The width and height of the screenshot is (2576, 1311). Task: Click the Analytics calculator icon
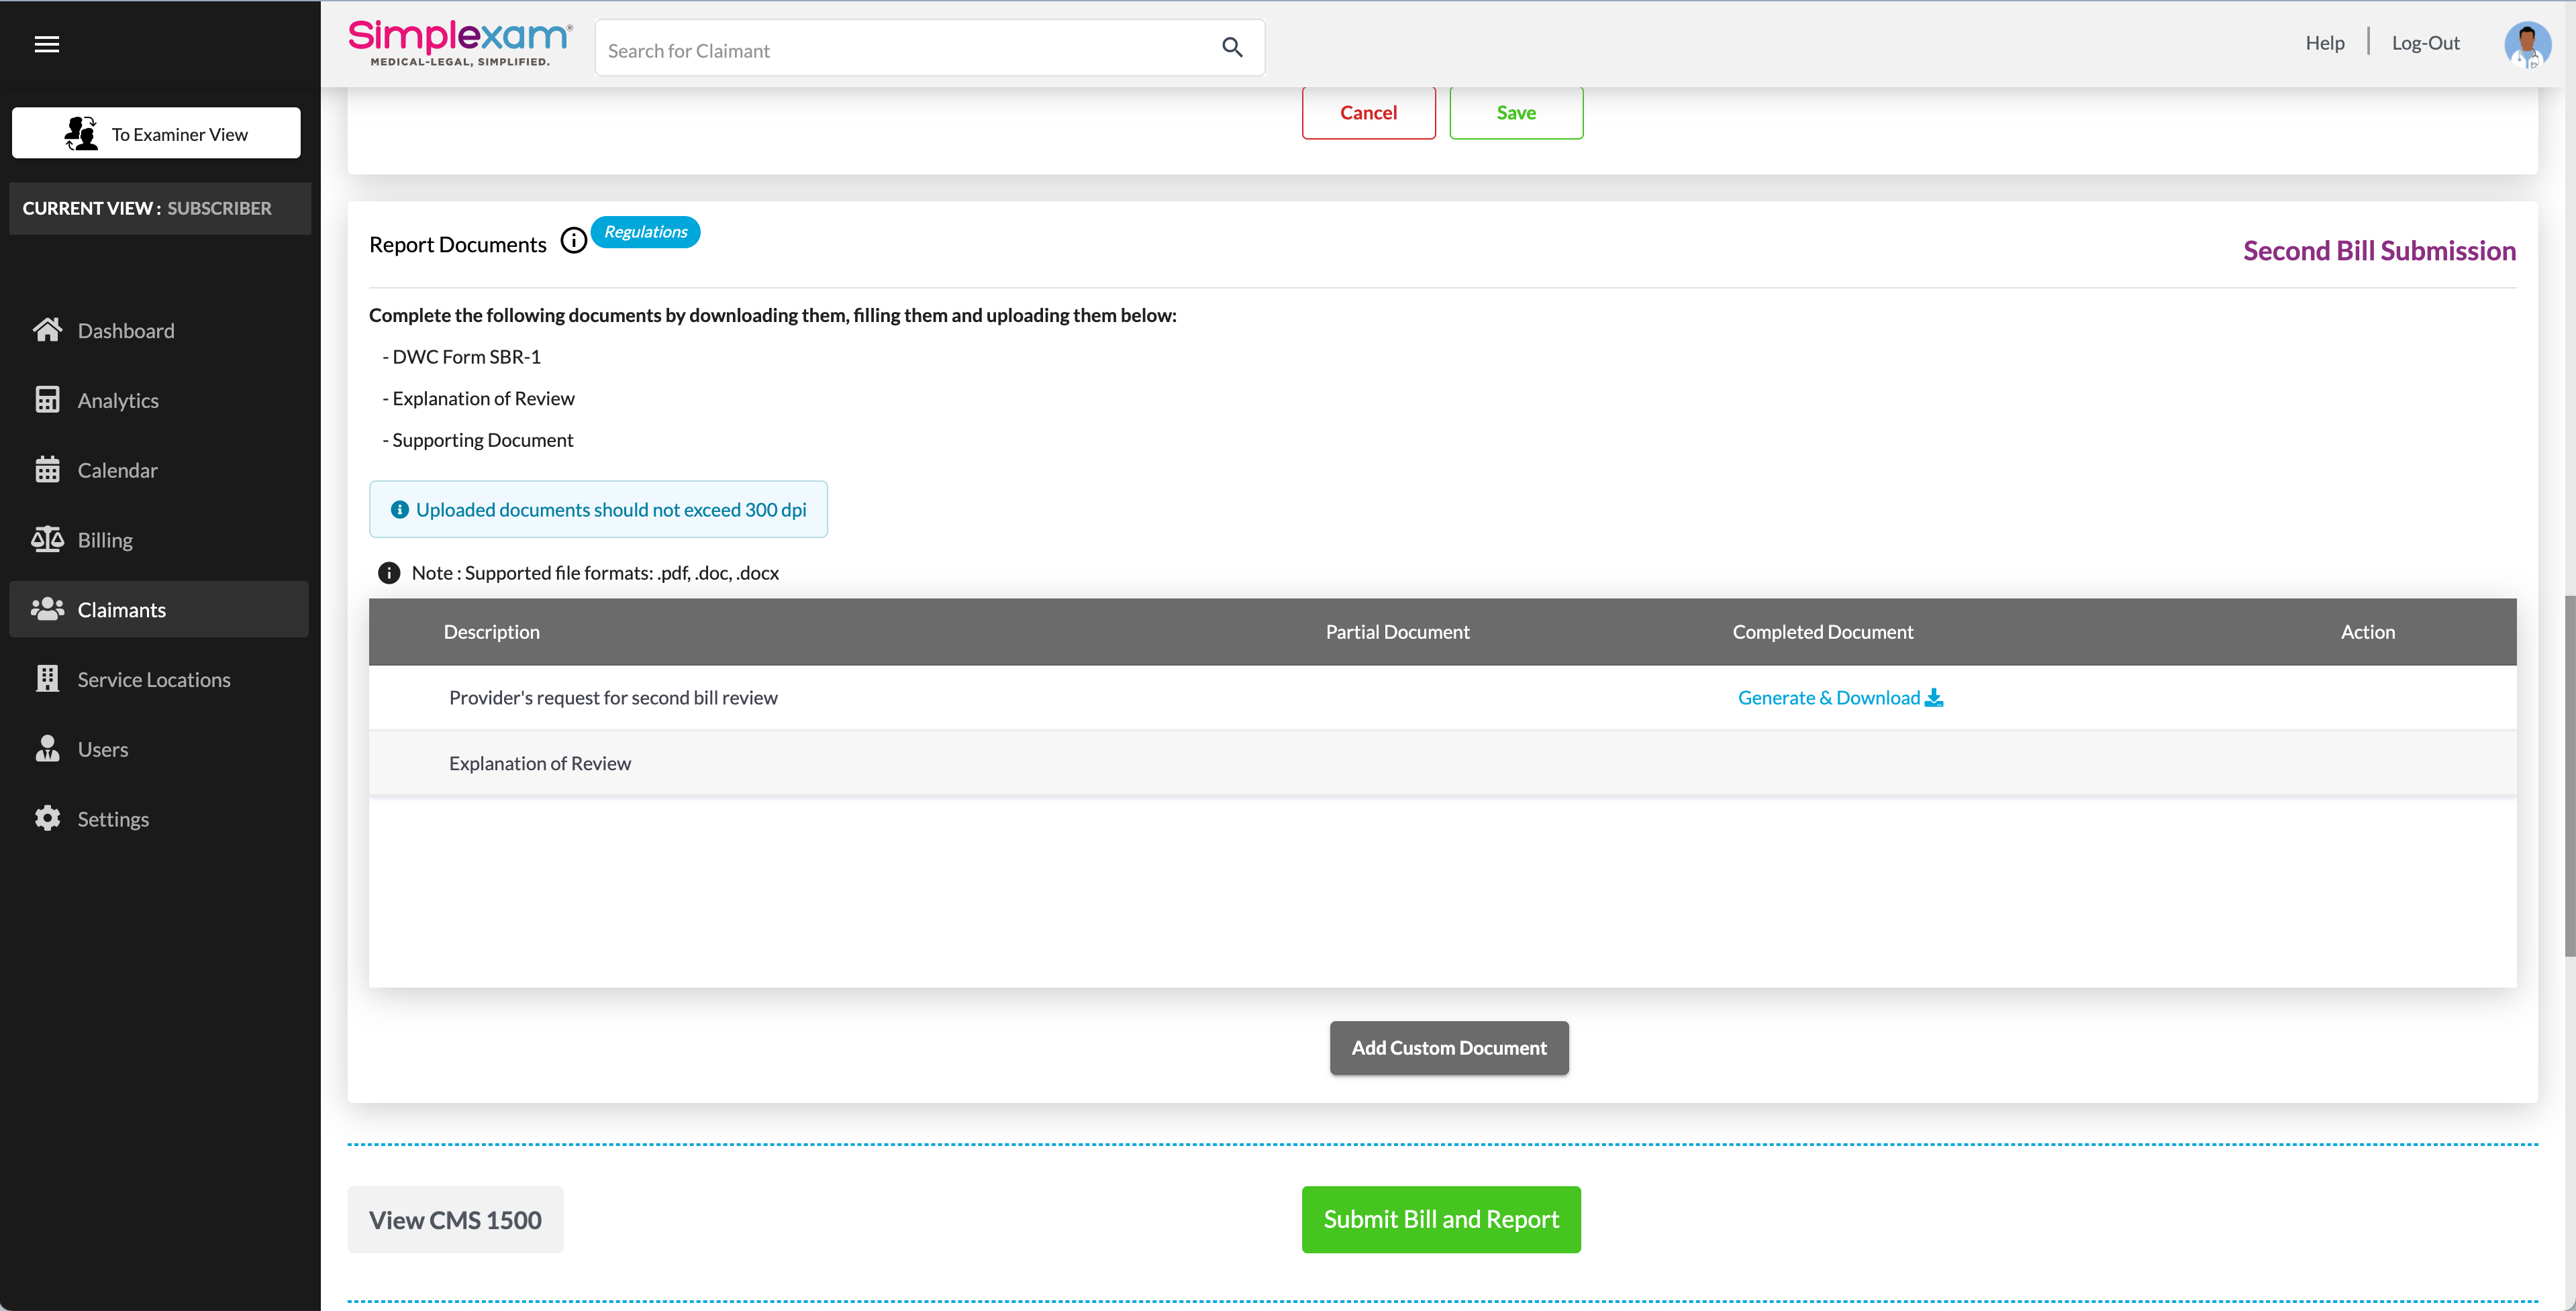47,400
